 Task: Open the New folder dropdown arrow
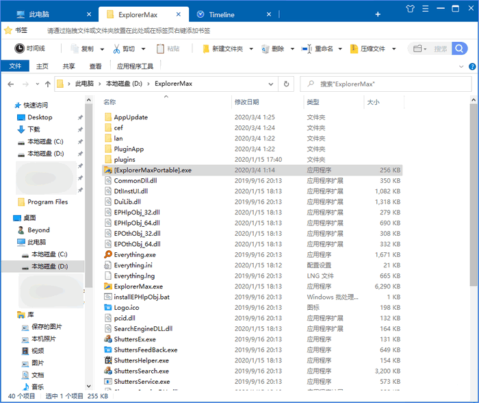[x=251, y=49]
